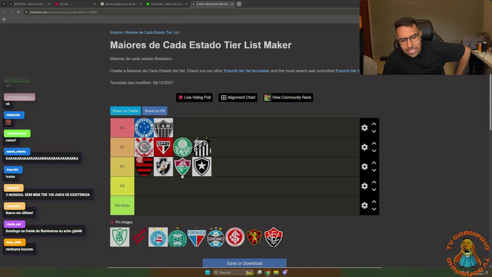Pick the Vitória red-black crest
This screenshot has width=492, height=277.
click(273, 237)
